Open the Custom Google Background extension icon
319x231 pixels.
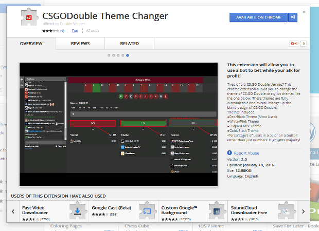click(x=217, y=210)
